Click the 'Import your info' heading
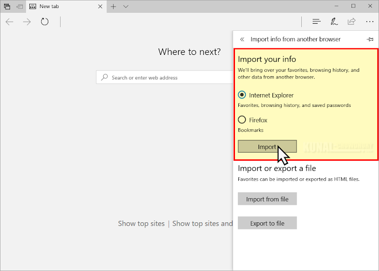Image resolution: width=379 pixels, height=271 pixels. pyautogui.click(x=267, y=59)
